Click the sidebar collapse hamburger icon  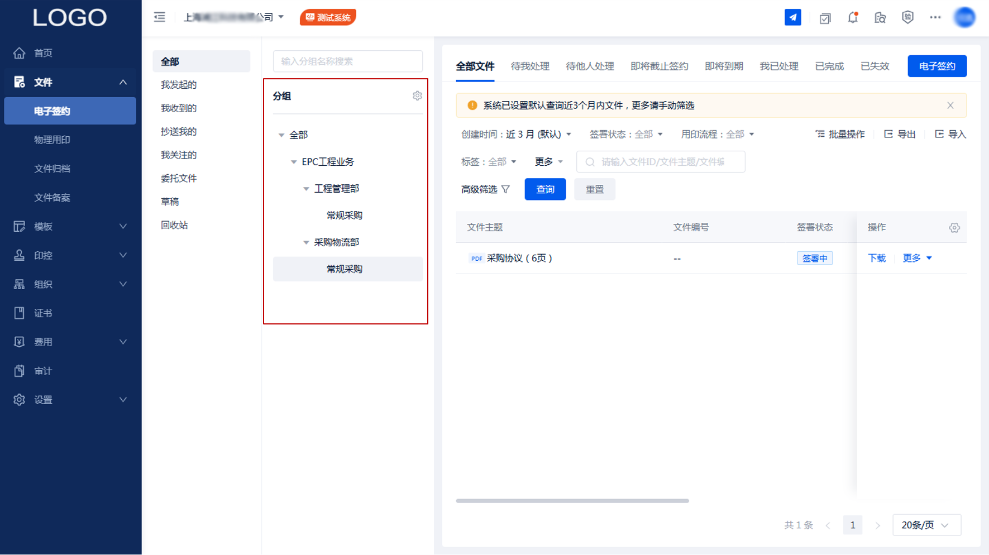coord(160,17)
